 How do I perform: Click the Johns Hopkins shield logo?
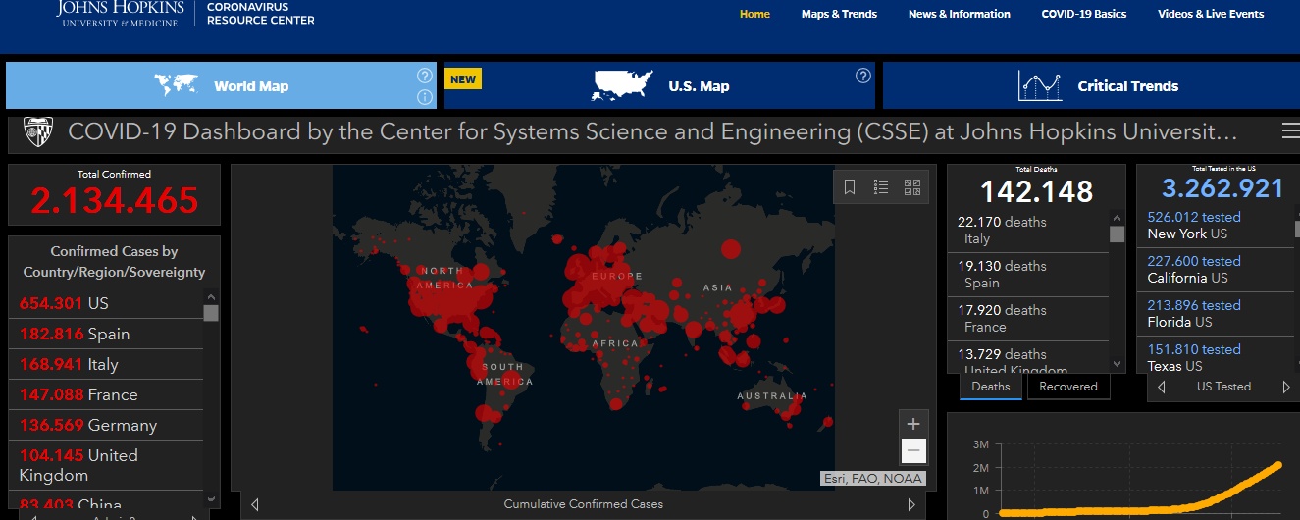tap(37, 131)
